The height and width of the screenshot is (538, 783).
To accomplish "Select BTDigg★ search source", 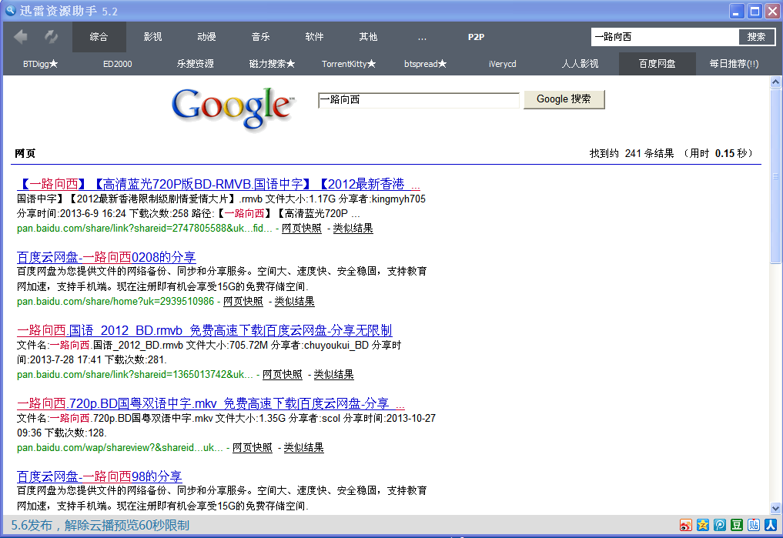I will (41, 64).
